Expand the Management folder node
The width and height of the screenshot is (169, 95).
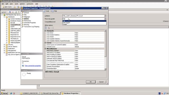[4, 50]
